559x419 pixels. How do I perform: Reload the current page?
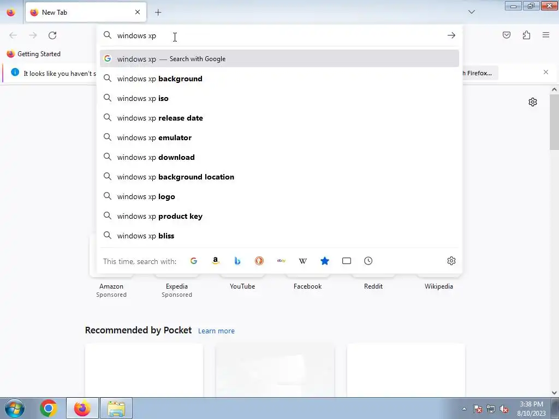(52, 35)
